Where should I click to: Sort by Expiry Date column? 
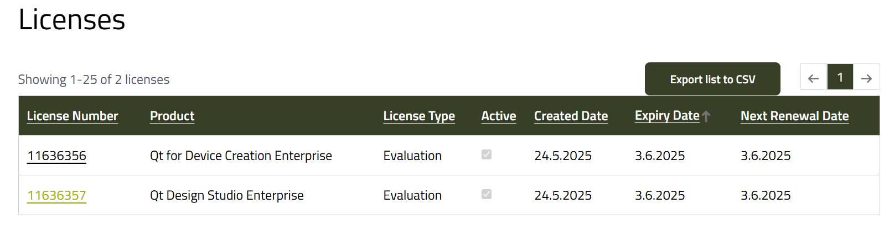coord(667,116)
